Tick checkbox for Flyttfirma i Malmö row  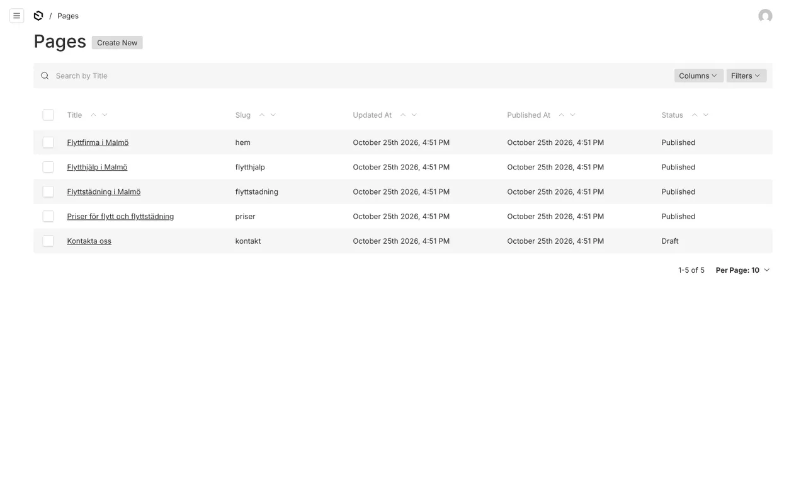[x=48, y=142]
